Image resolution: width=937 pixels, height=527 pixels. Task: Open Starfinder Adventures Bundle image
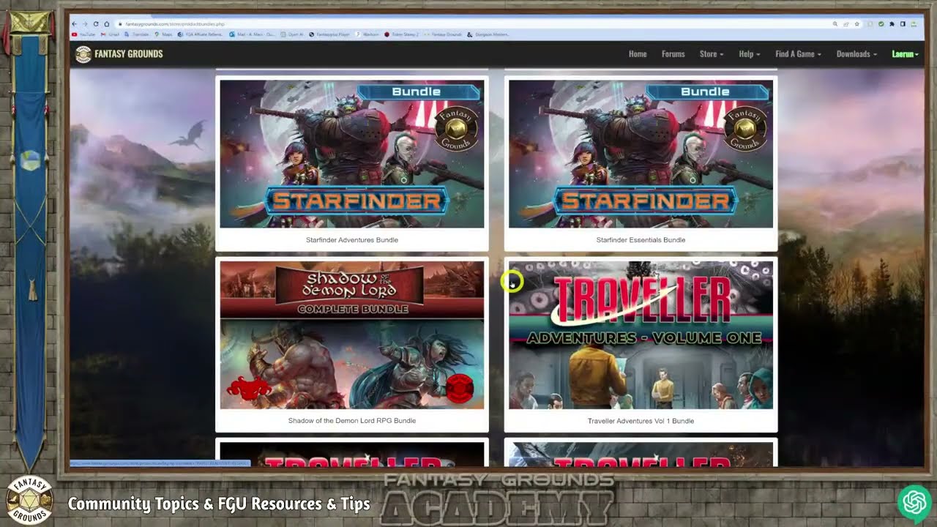[x=352, y=154]
